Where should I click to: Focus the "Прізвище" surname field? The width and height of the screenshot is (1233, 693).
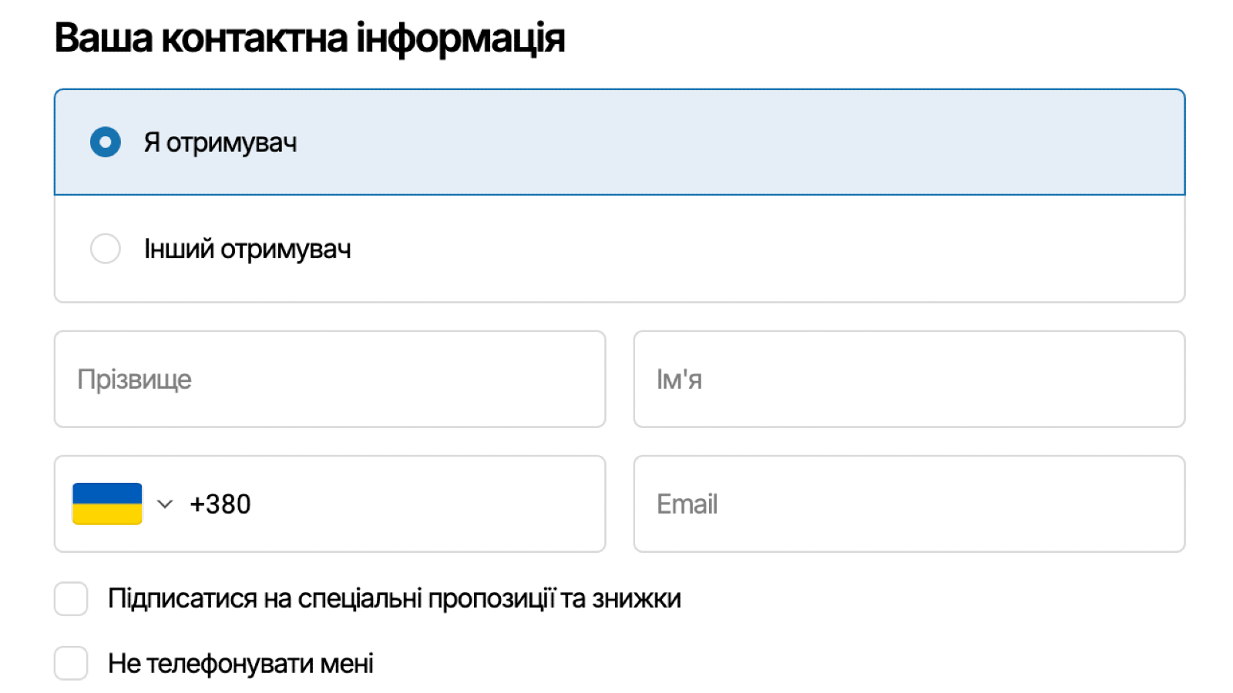[330, 380]
